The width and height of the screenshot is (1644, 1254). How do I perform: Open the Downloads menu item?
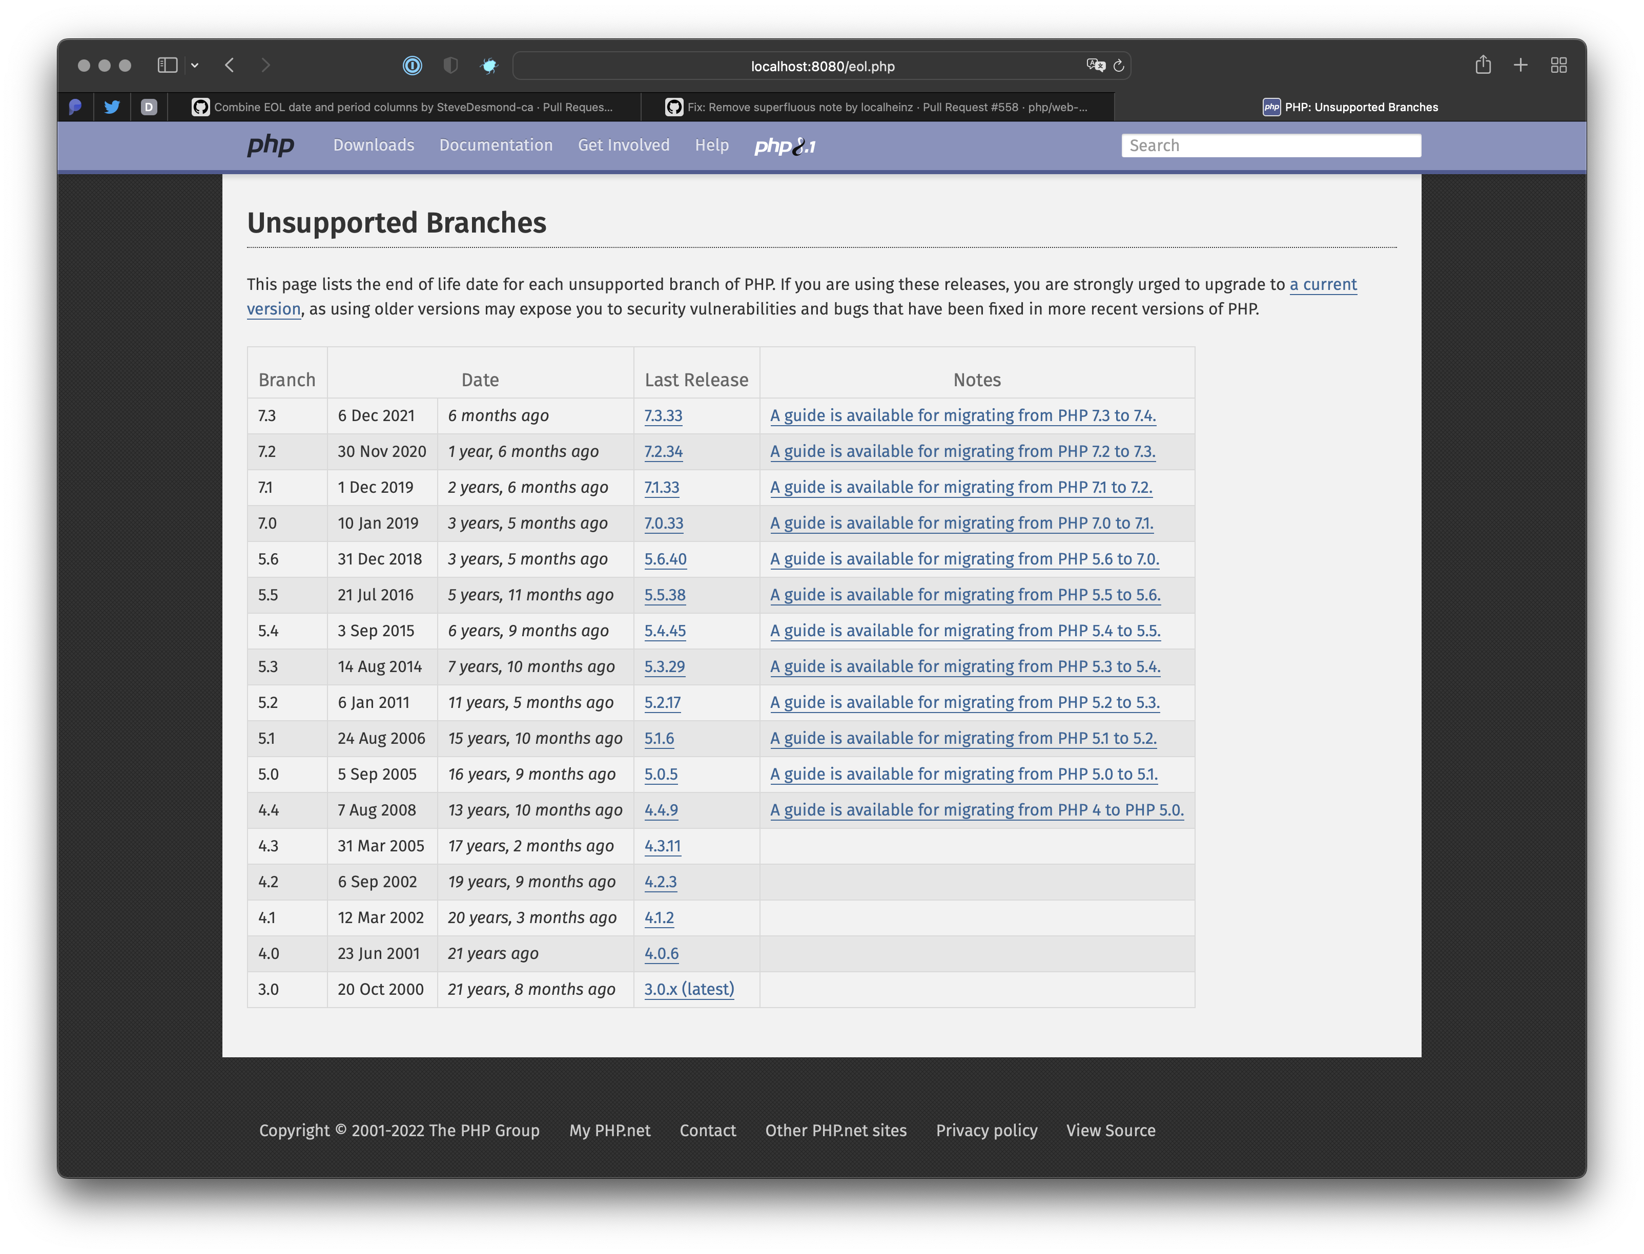pyautogui.click(x=373, y=145)
